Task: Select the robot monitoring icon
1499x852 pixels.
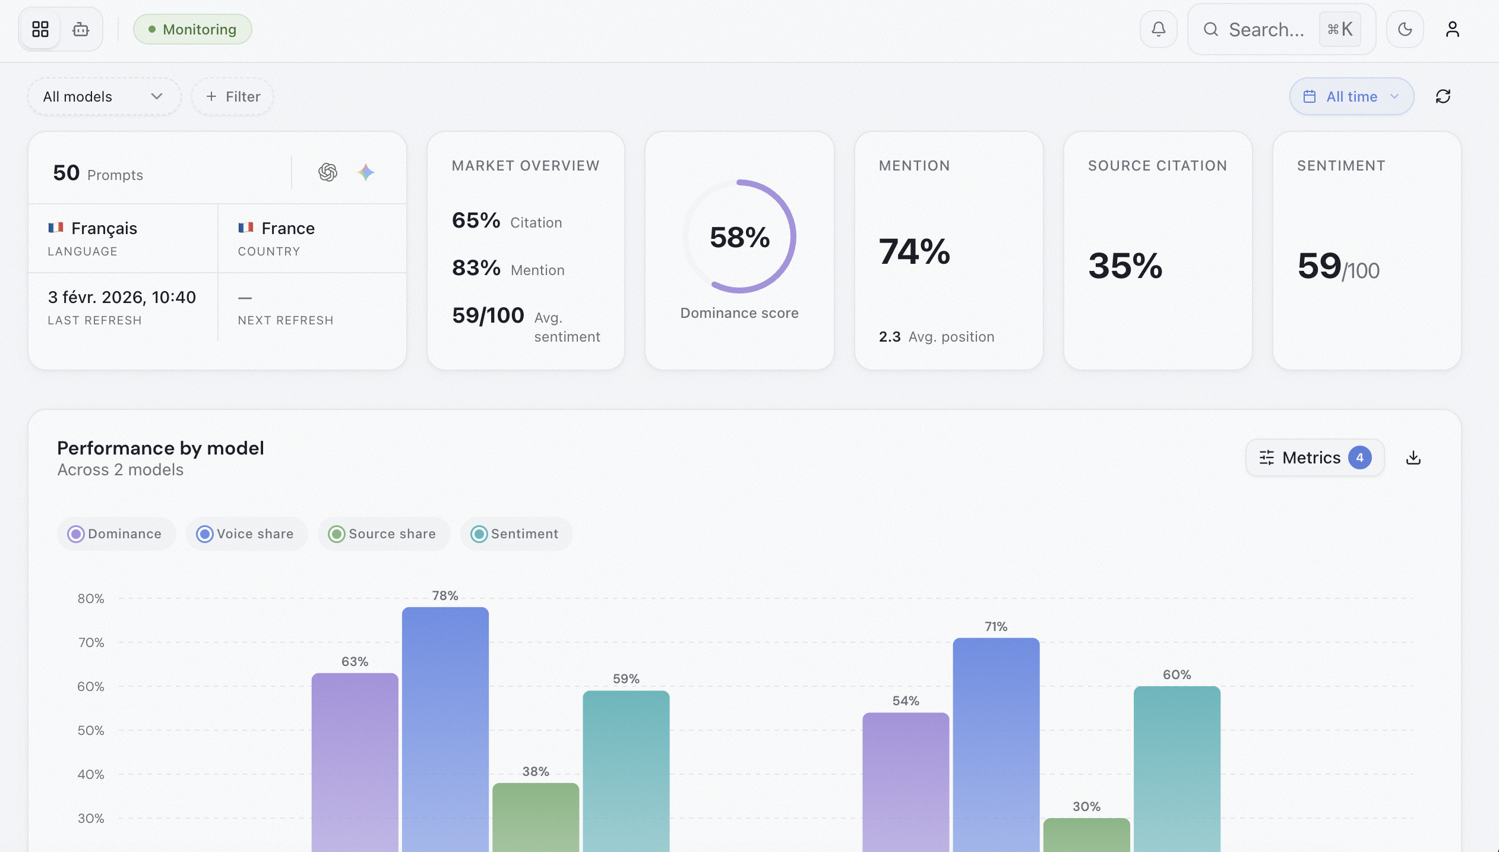Action: coord(81,29)
